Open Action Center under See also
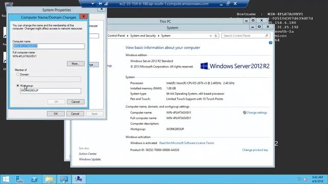This screenshot has width=328, height=184. tap(88, 154)
